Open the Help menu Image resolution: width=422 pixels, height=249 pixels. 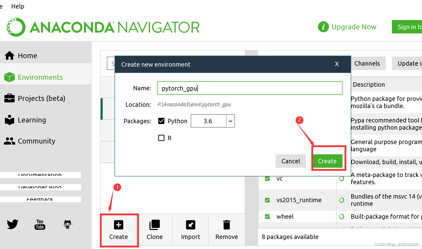pyautogui.click(x=18, y=6)
